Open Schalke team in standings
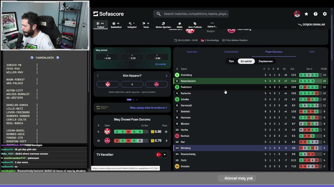The width and height of the screenshot is (334, 187). click(185, 99)
